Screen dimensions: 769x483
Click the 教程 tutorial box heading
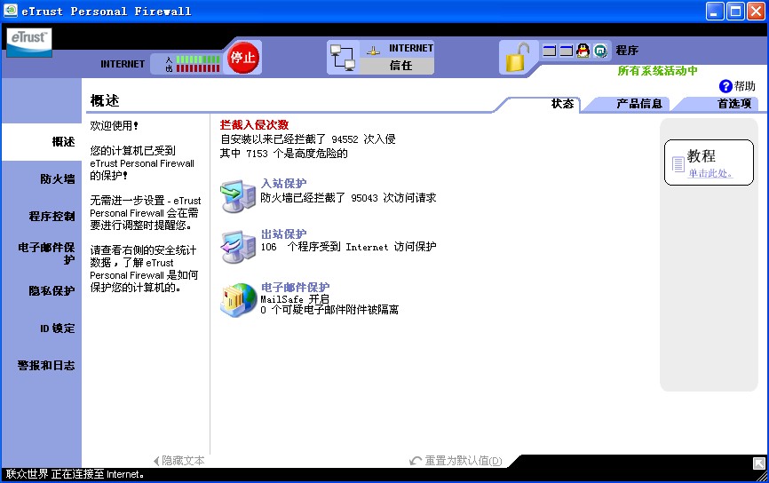click(702, 156)
